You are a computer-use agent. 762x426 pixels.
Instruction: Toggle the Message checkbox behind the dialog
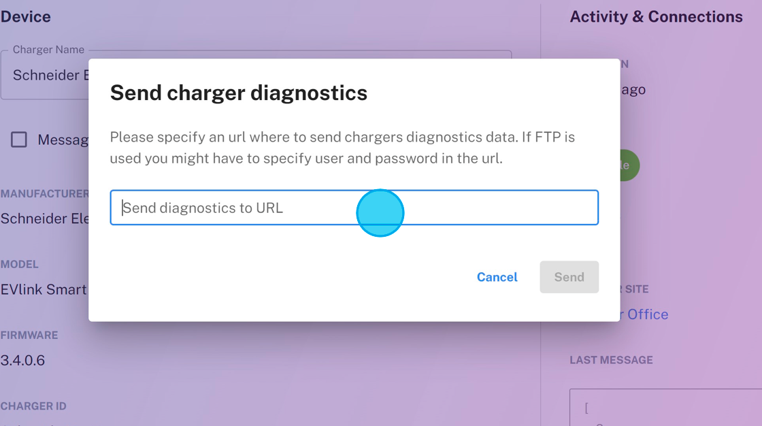[19, 140]
